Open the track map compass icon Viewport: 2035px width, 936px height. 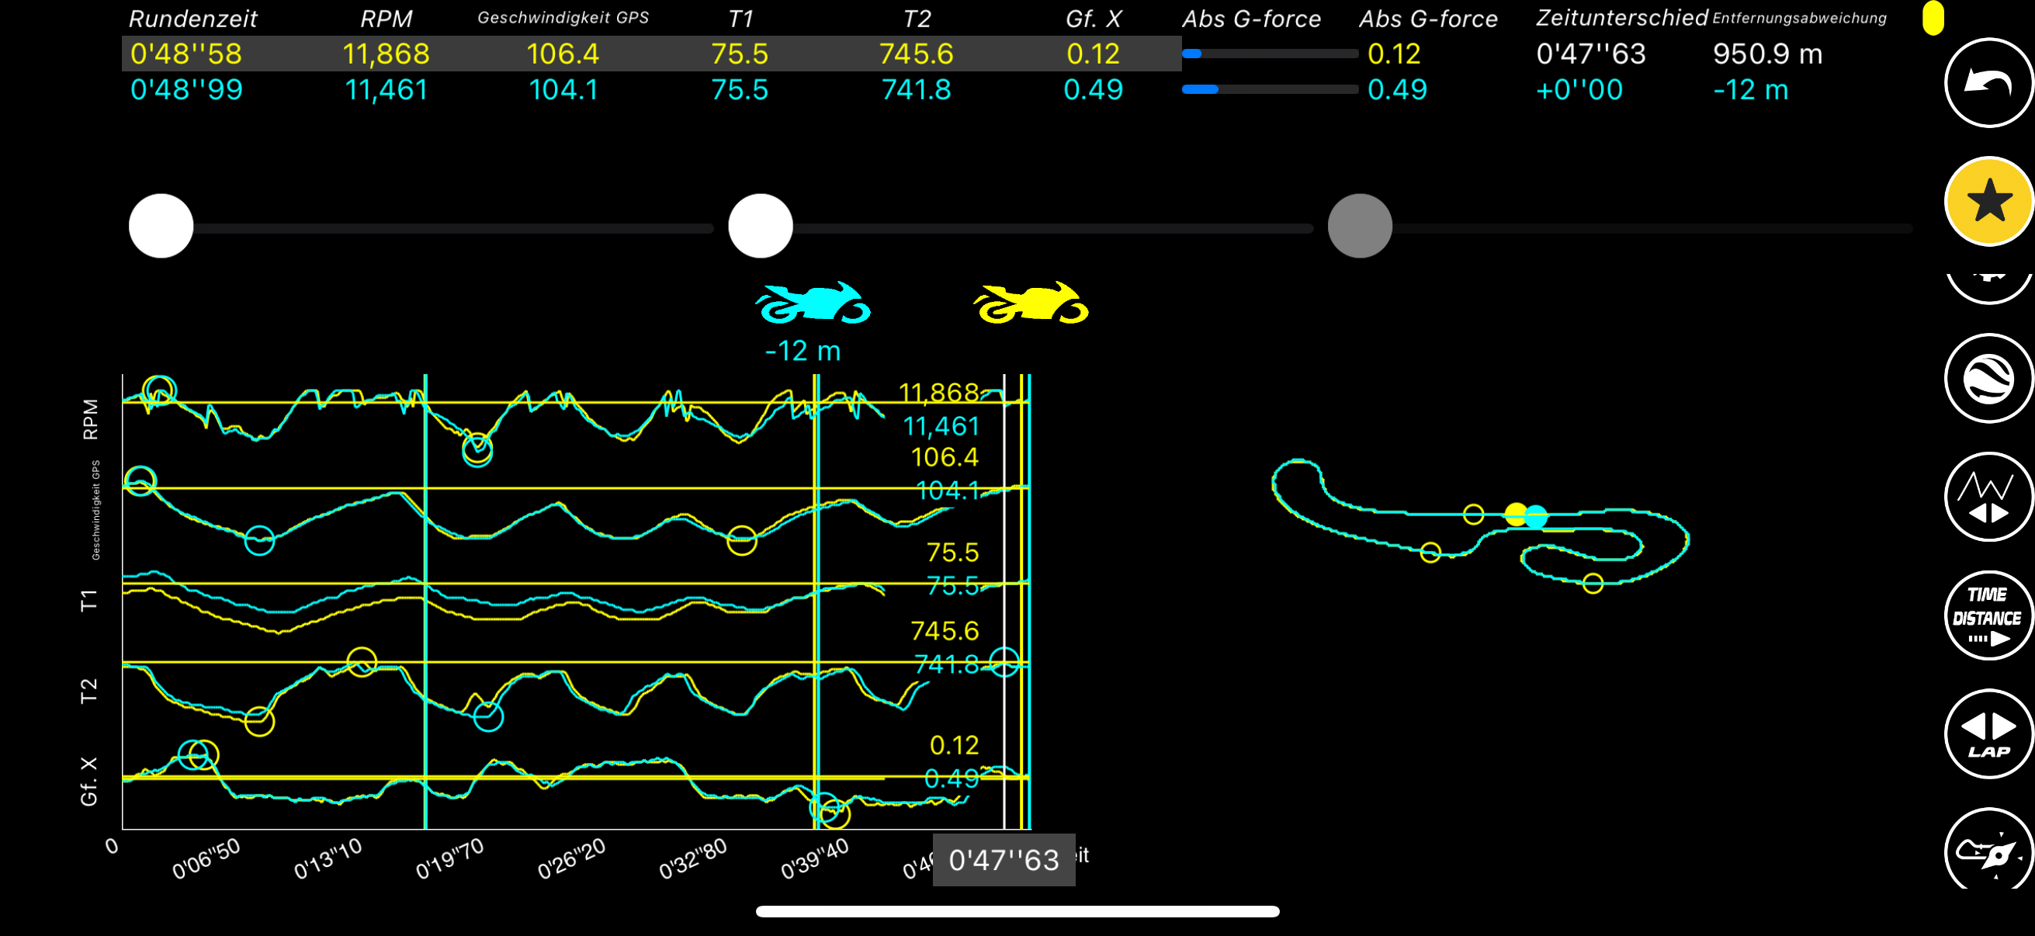coord(1988,851)
